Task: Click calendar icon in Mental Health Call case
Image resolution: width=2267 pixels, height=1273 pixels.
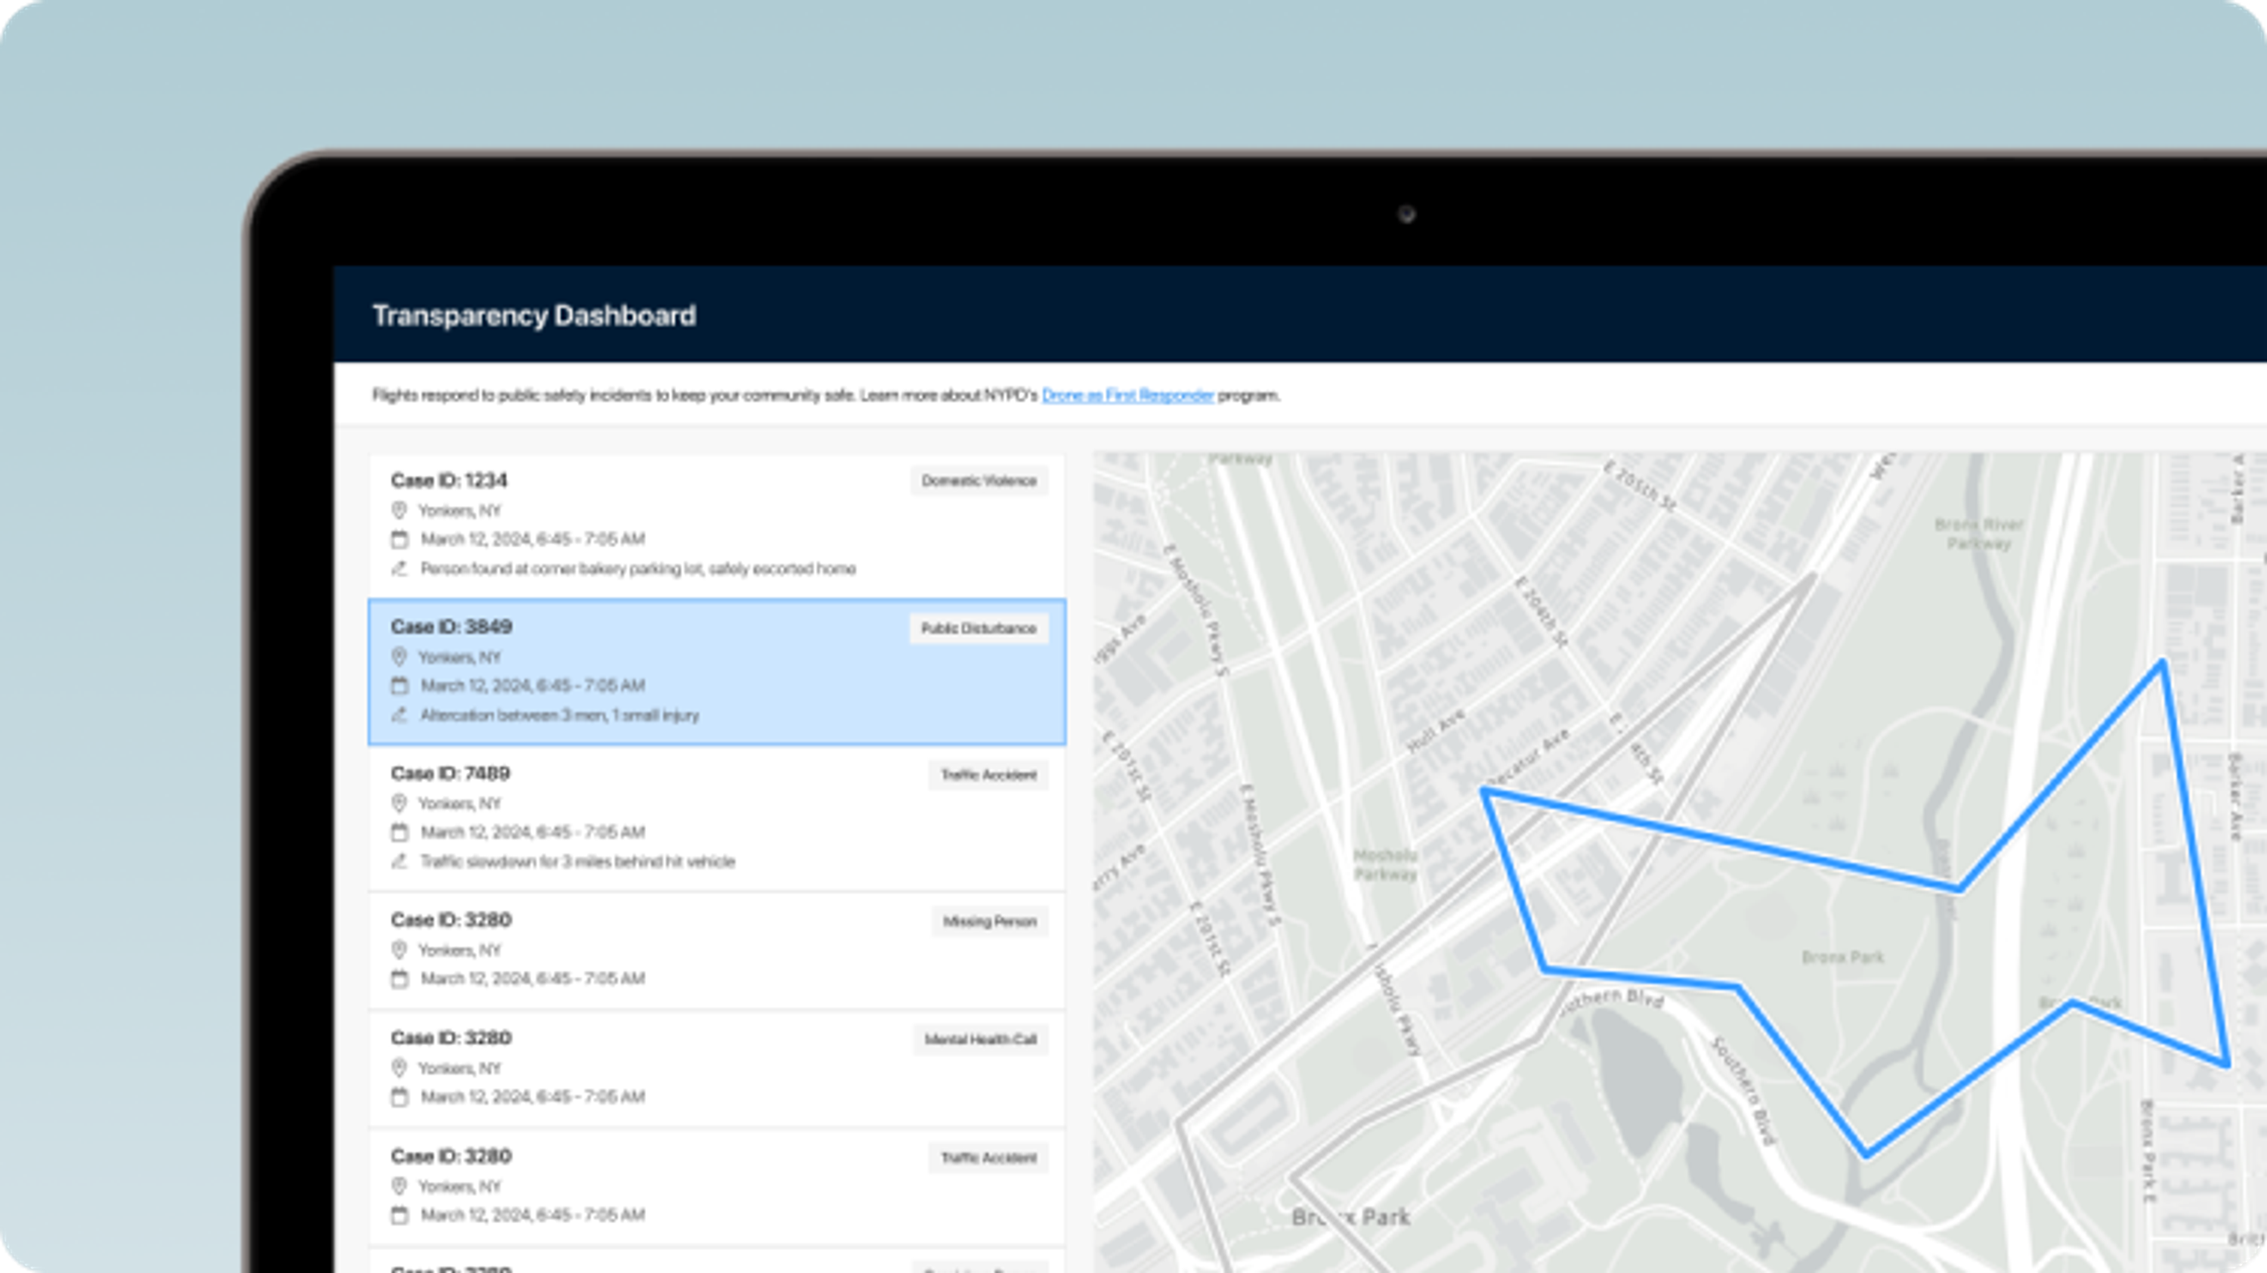Action: 400,1096
